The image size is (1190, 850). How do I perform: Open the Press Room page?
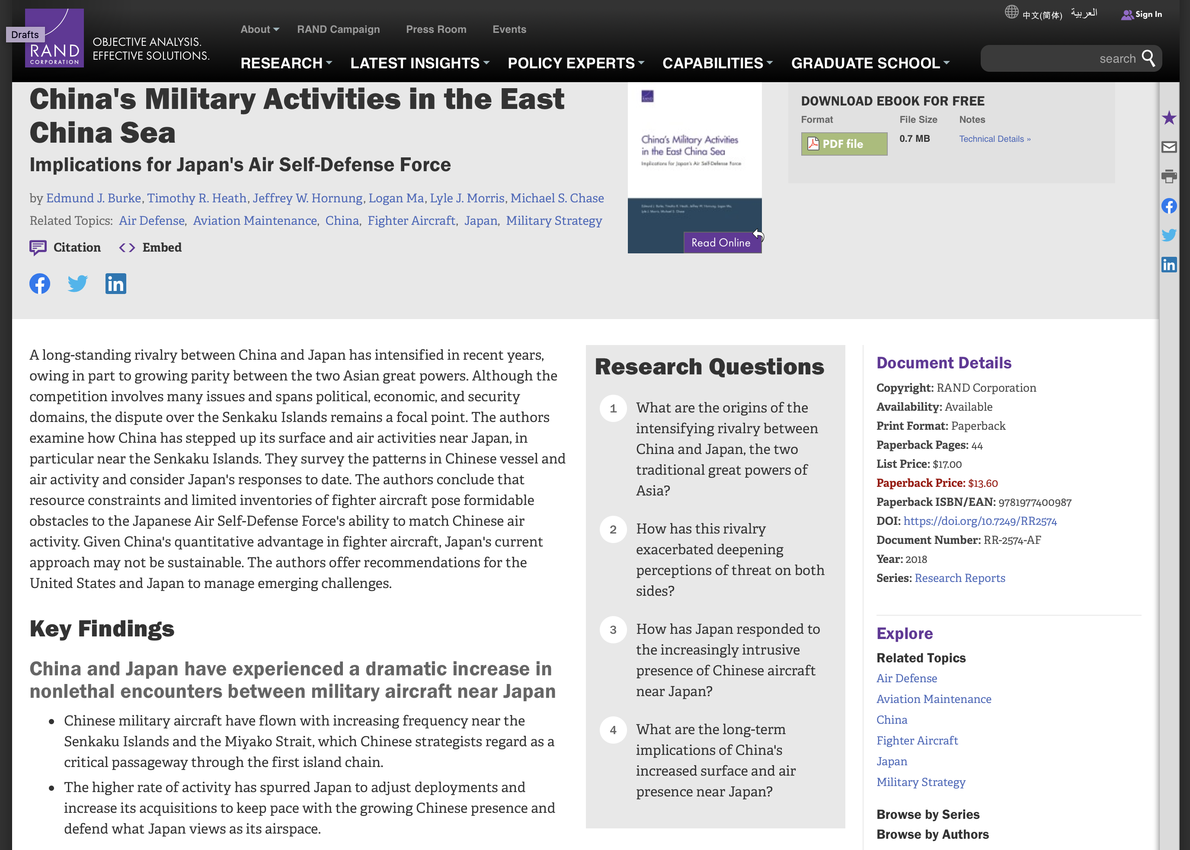tap(436, 29)
